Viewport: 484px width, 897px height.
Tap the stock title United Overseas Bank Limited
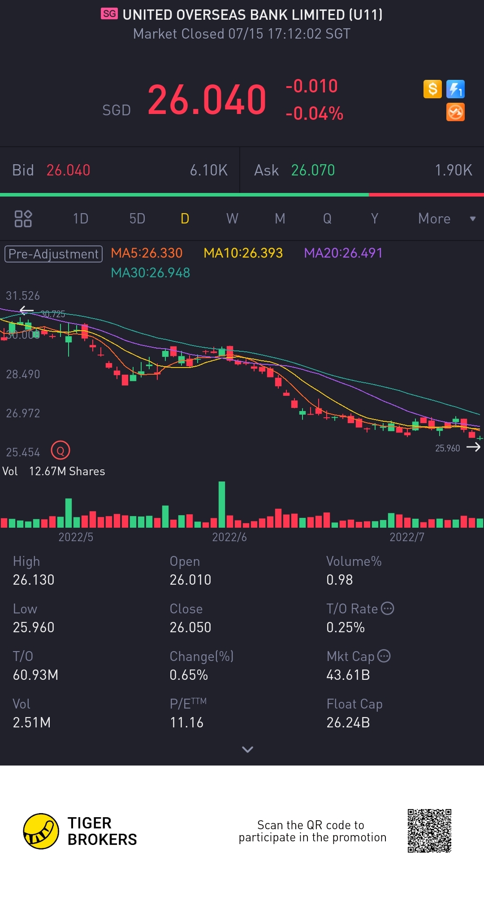coord(253,14)
